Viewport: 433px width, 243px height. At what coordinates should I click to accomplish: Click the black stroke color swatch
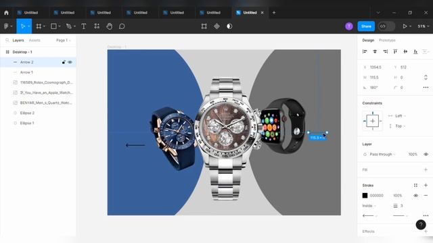tap(365, 195)
